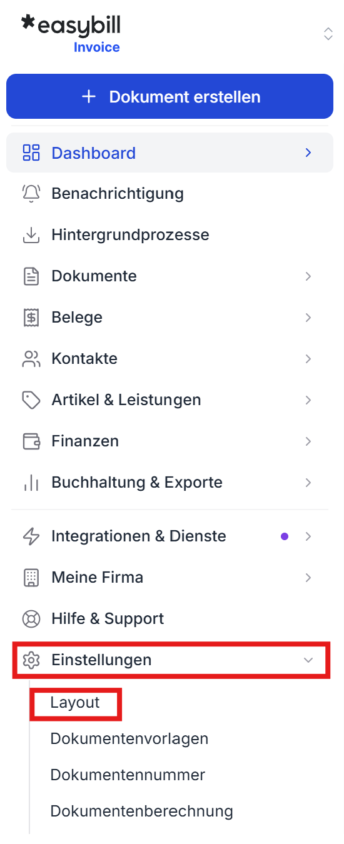Click the Buchhaltung & Exporte chart icon
Image resolution: width=344 pixels, height=844 pixels.
coord(31,483)
